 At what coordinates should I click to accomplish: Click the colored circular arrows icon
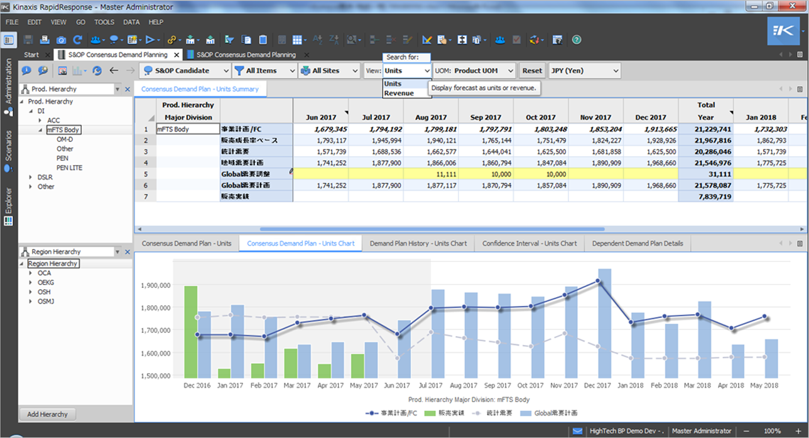pos(535,40)
